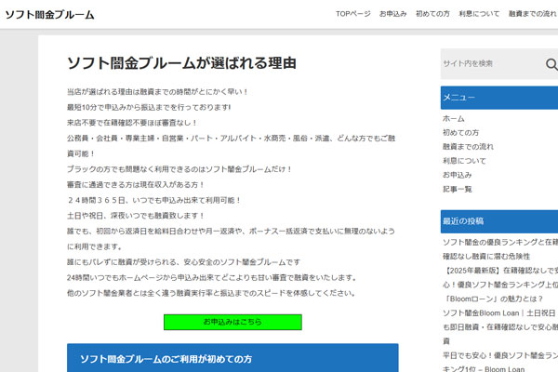Open recent post 平日でも安心！優良ソフト闇金ランキング
The width and height of the screenshot is (558, 372).
point(500,362)
